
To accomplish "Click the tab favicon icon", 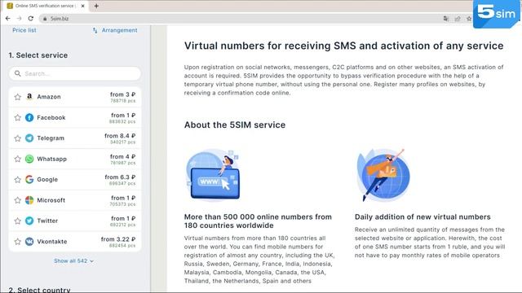I will click(x=10, y=6).
